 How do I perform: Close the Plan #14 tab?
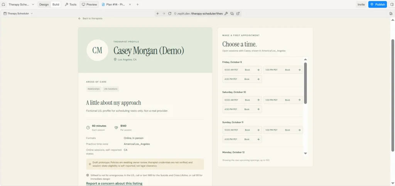(x=130, y=5)
